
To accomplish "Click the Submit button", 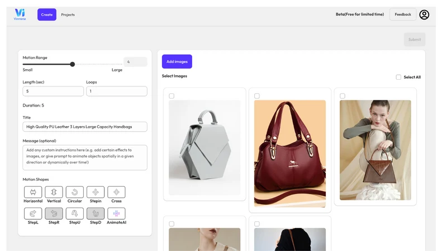I will (x=415, y=40).
